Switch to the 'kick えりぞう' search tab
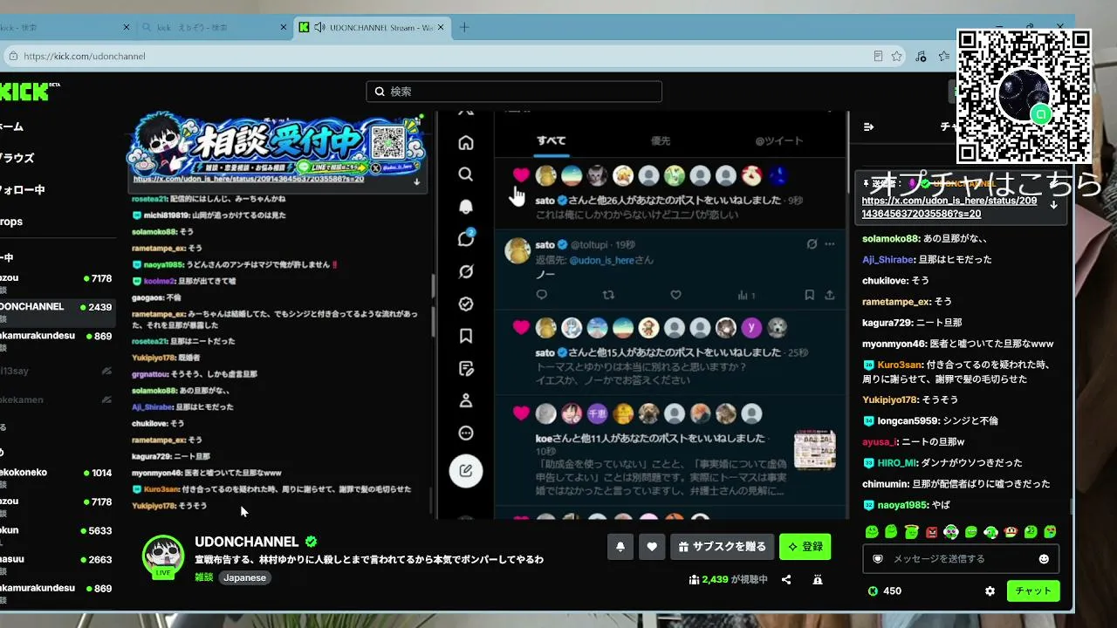Screen dimensions: 1117x628 click(x=213, y=27)
